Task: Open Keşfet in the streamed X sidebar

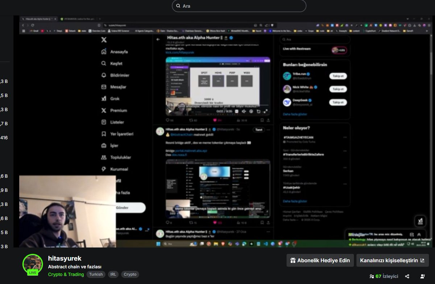Action: tap(112, 63)
